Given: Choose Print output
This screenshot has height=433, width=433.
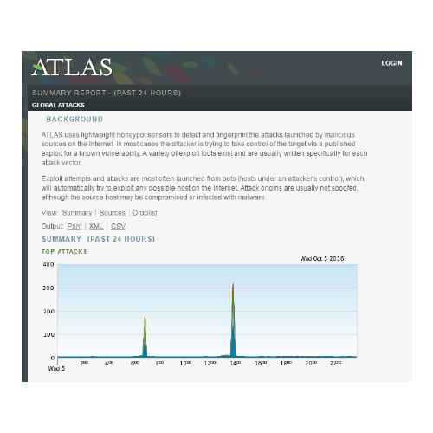Looking at the screenshot, I should (x=74, y=226).
